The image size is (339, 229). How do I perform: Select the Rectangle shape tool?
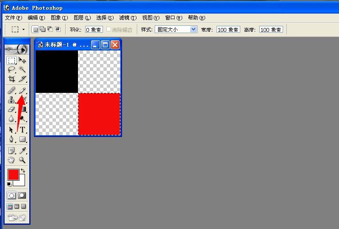(22, 139)
